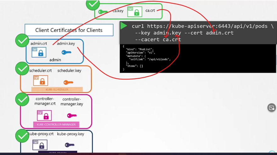This screenshot has height=155, width=277.
Task: Click the green checkmark above the ca.key box
Action: click(93, 4)
